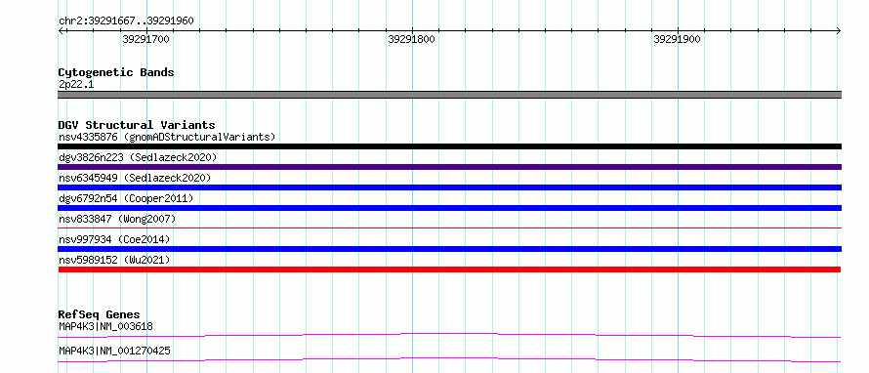Open variant label nsv997934 (Coe2014)
This screenshot has height=373, width=869.
coord(114,239)
